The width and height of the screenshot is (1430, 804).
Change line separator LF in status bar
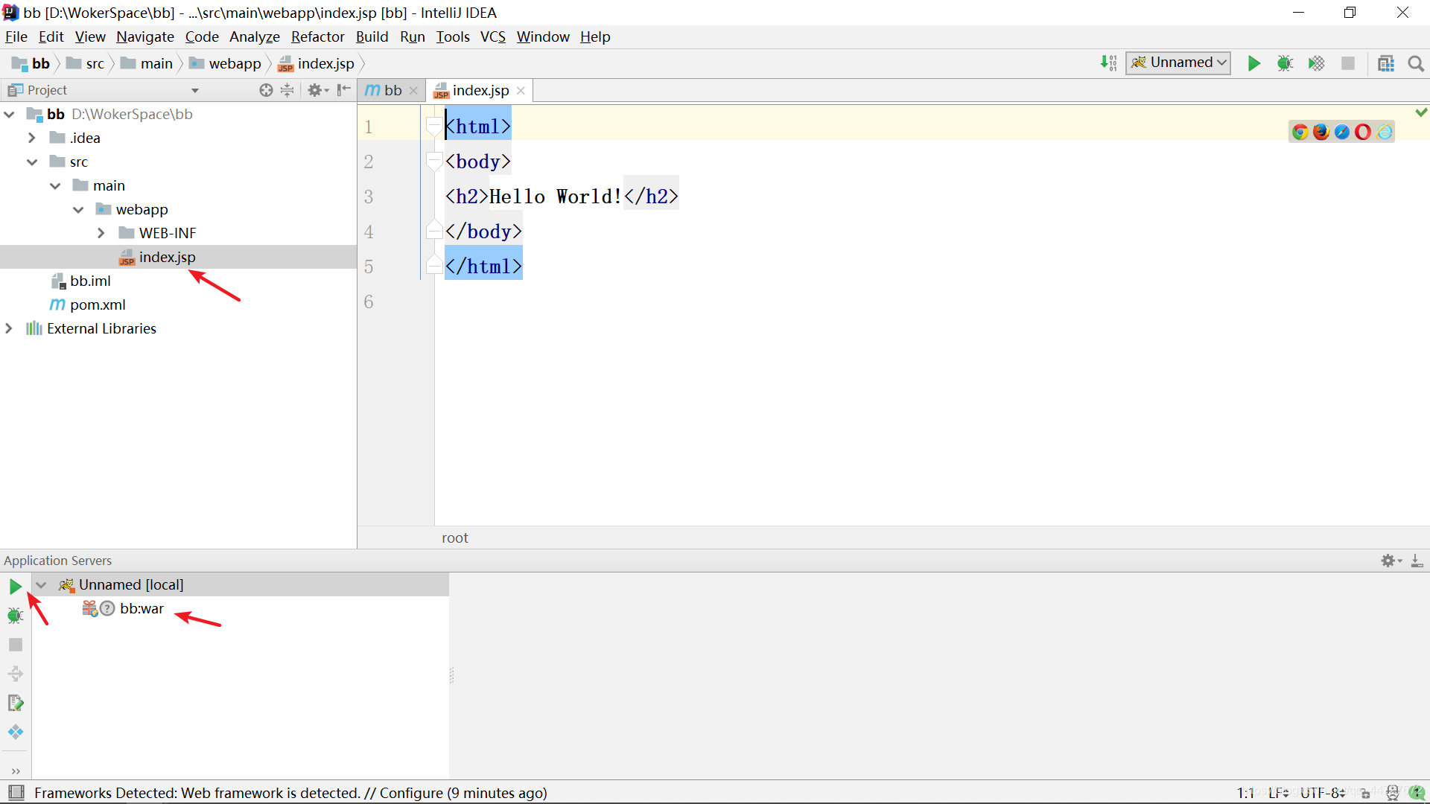point(1278,793)
